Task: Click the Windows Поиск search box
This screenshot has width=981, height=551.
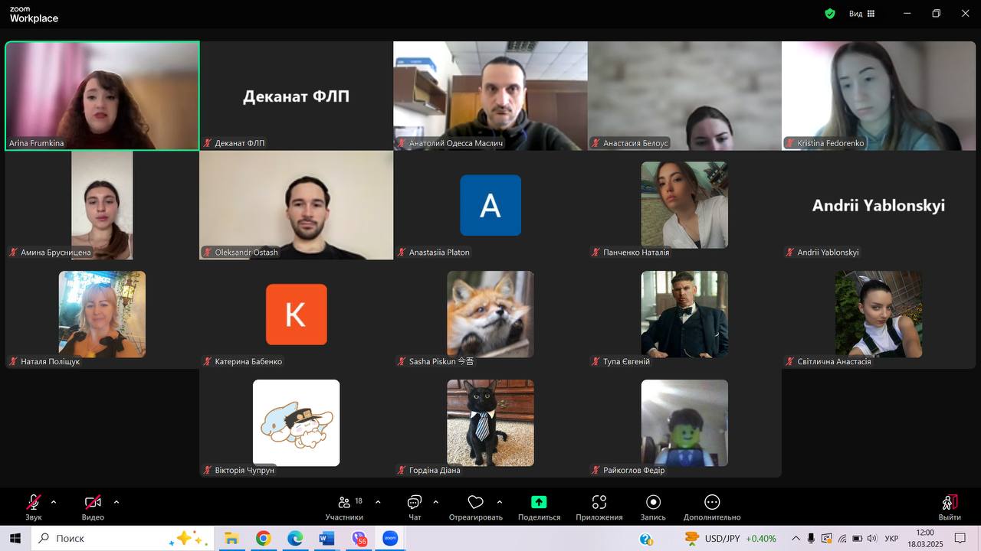Action: (122, 539)
